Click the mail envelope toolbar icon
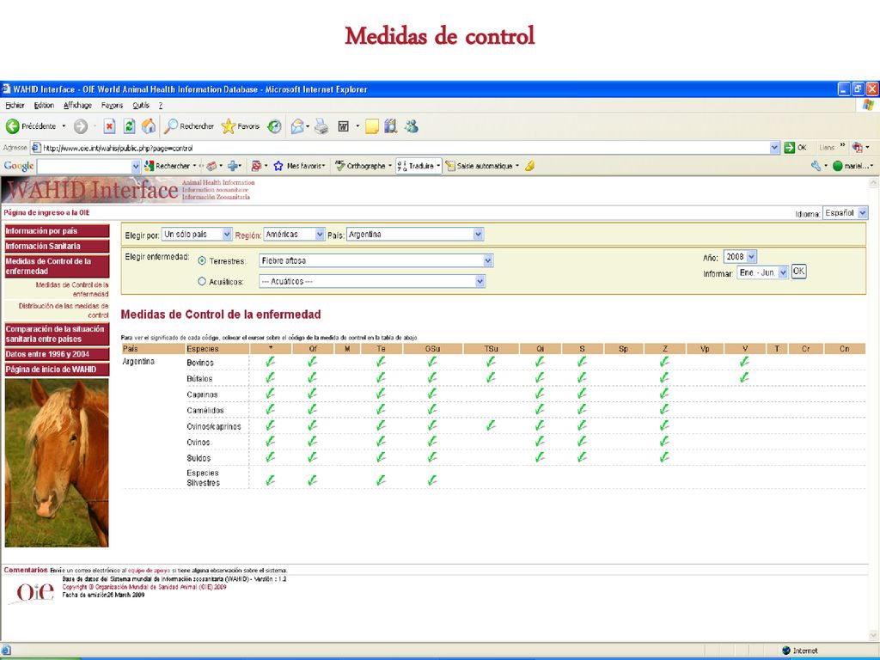This screenshot has height=660, width=880. click(x=297, y=127)
